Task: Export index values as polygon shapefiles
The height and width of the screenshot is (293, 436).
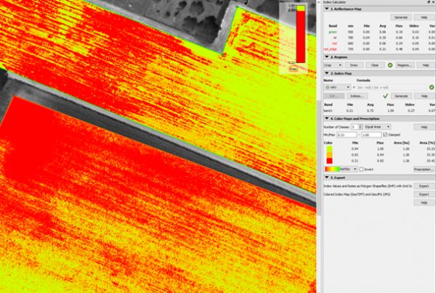Action: click(424, 186)
